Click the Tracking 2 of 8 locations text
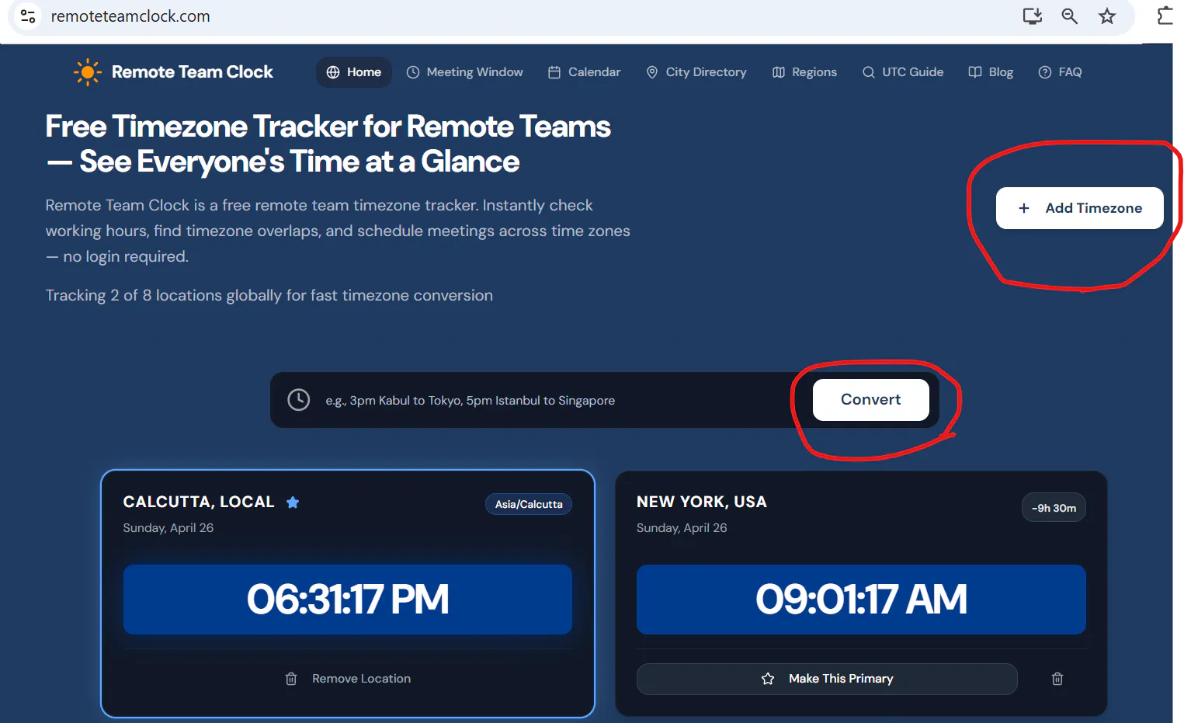1184x723 pixels. [269, 296]
